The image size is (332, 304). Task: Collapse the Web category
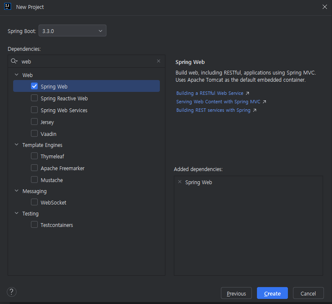[x=17, y=75]
